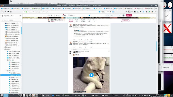The height and width of the screenshot is (97, 173).
Task: Select the highlighted 落合洋司 Yoji bookmark
Action: [x=11, y=75]
